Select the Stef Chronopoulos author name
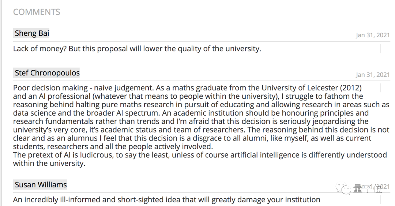395x206 pixels. (47, 73)
